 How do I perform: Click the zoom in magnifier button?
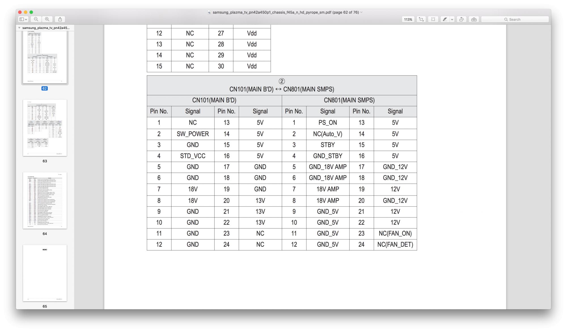coord(47,19)
